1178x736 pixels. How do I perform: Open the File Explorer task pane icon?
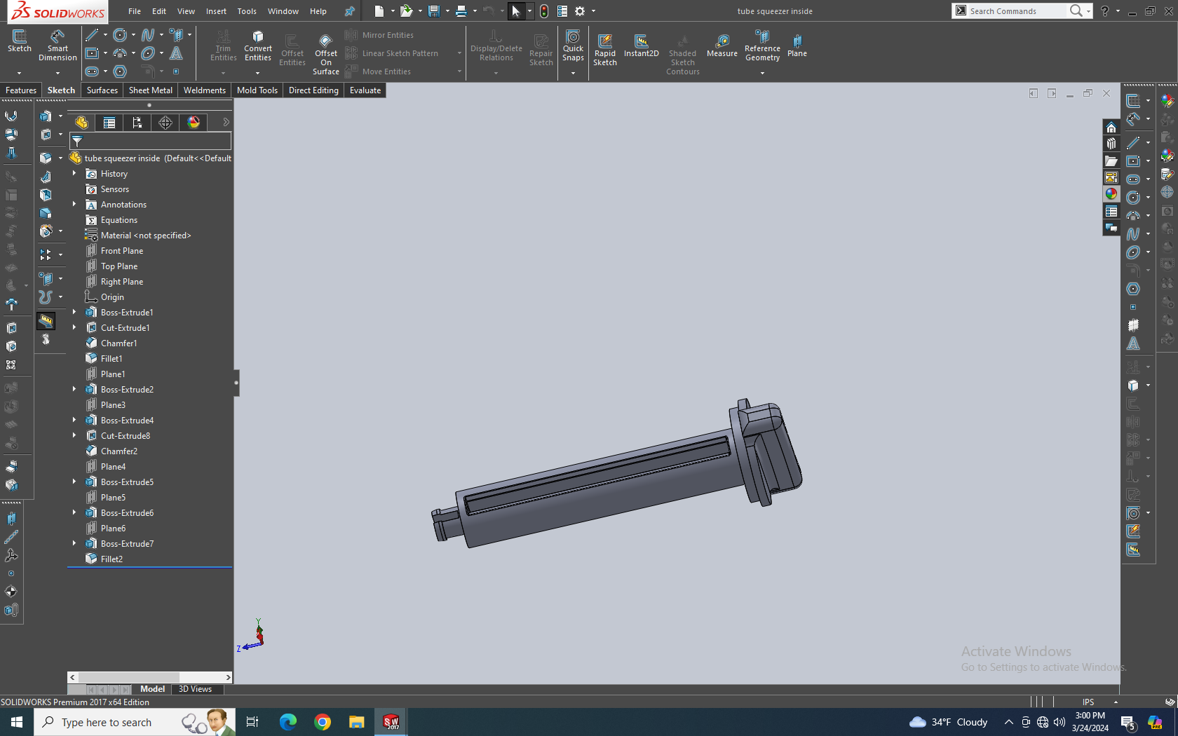pyautogui.click(x=1111, y=161)
